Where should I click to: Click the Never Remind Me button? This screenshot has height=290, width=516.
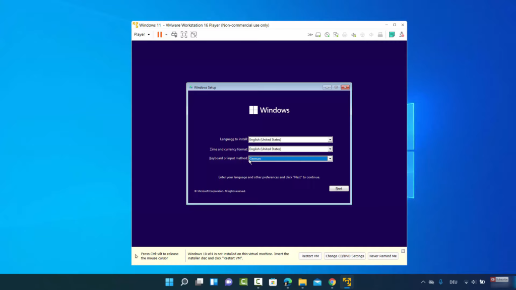pos(383,256)
